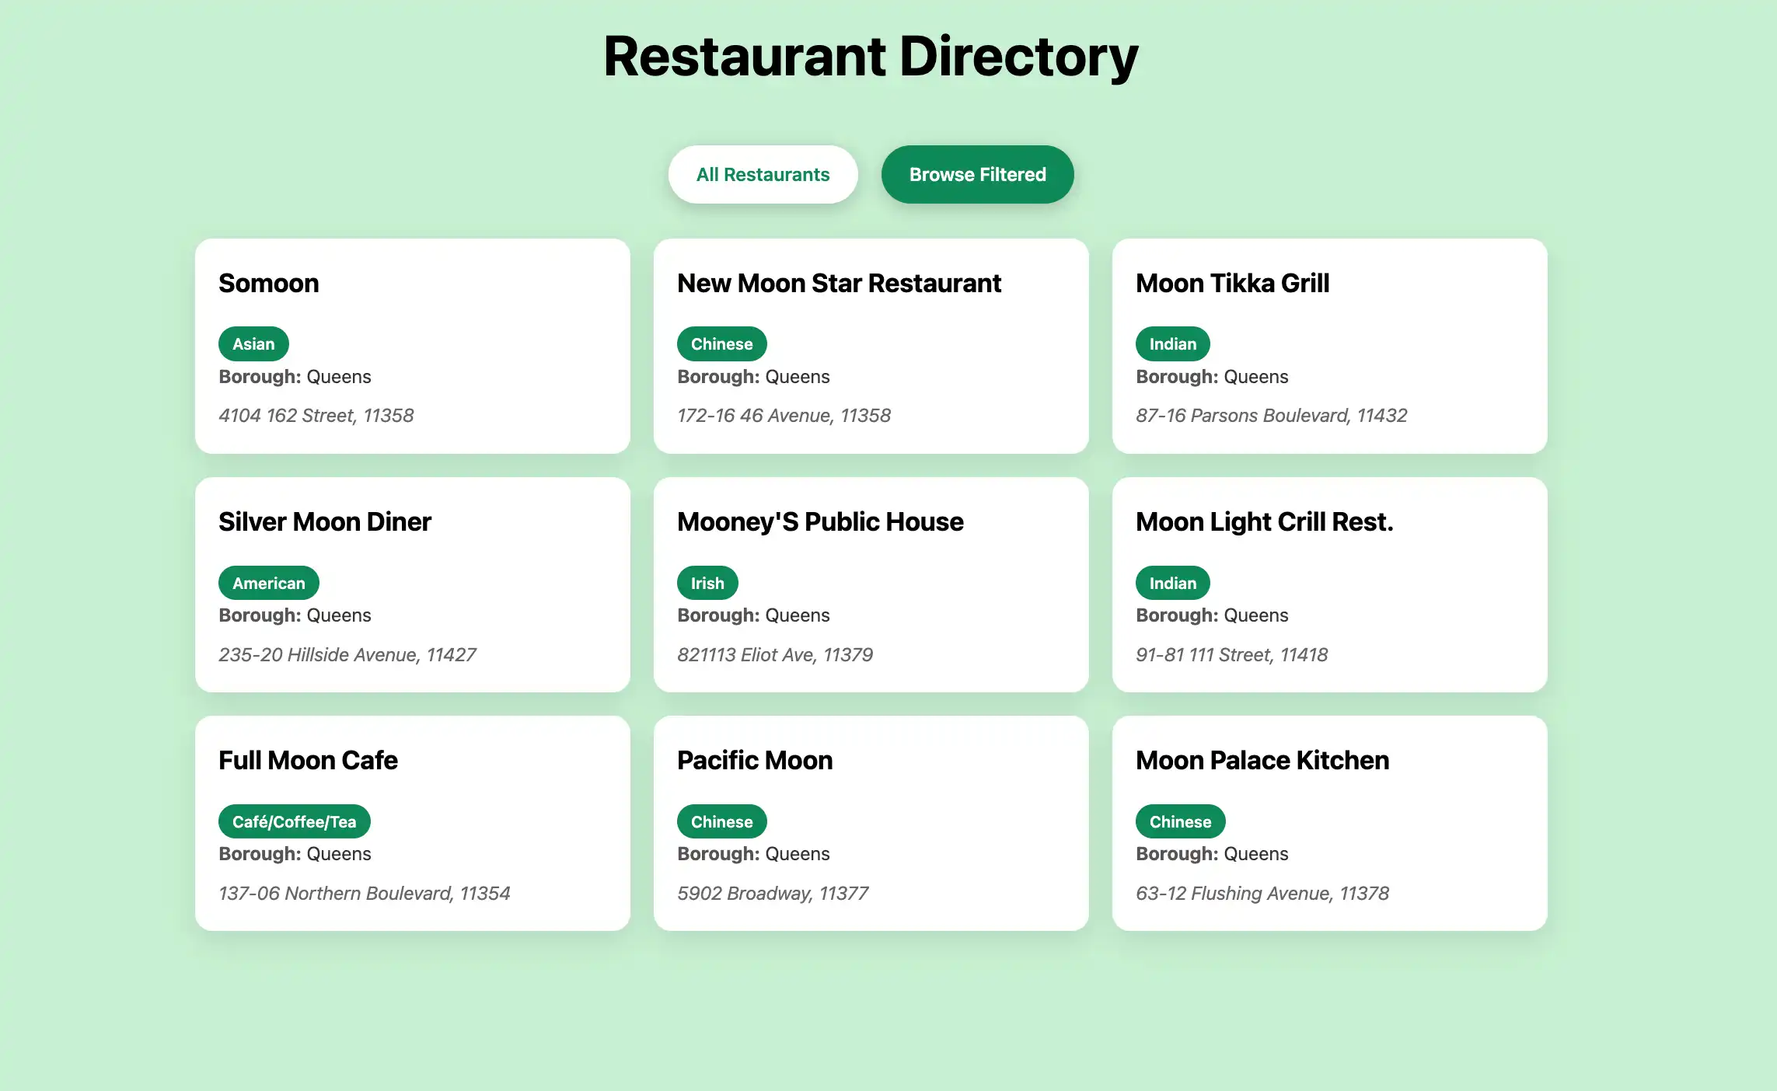Open the Silver Moon Diner card
The image size is (1777, 1091).
tap(412, 584)
